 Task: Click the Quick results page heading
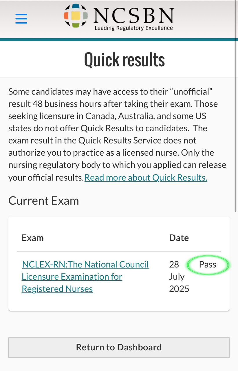pos(125,59)
